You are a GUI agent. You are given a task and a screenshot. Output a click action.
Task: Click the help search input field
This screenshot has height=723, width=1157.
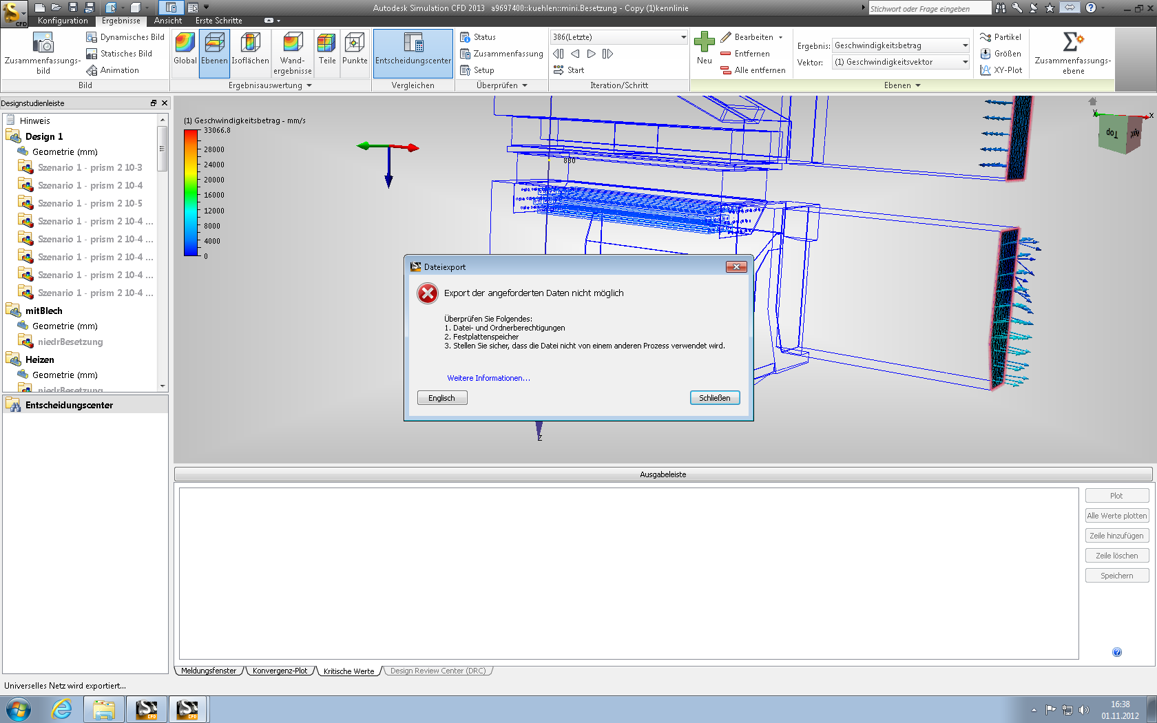pos(929,8)
